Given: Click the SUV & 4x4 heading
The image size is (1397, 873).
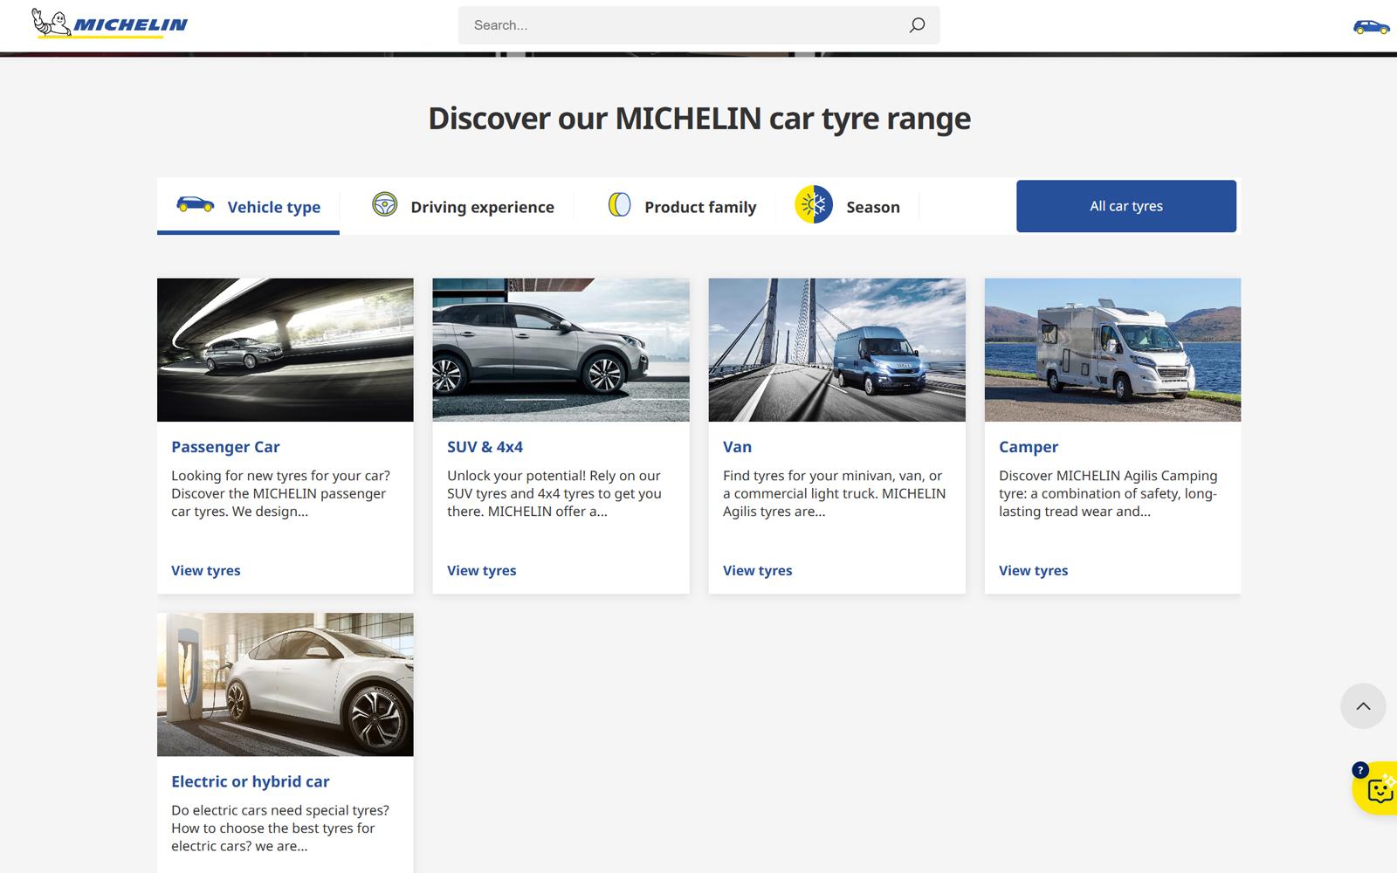Looking at the screenshot, I should coord(485,447).
